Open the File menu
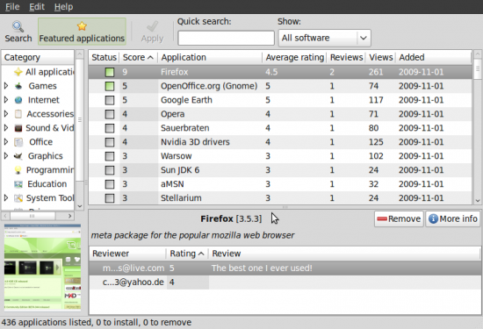483x329 pixels. tap(12, 7)
